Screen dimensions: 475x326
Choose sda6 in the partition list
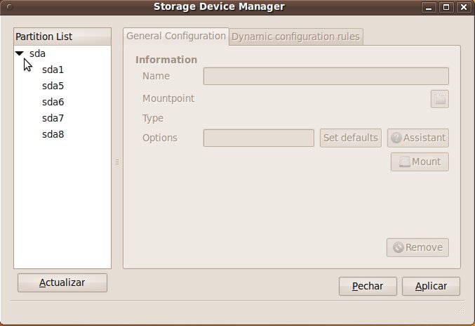tap(53, 102)
